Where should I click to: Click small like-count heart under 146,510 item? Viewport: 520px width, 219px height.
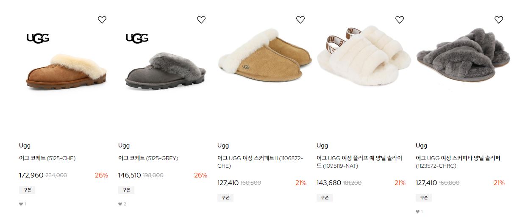coord(120,204)
